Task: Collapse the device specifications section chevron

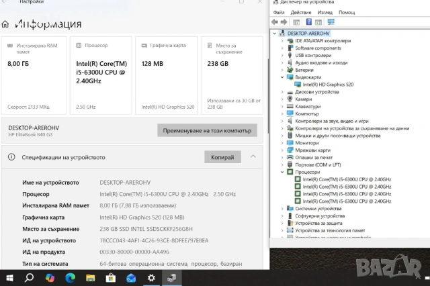Action: point(253,156)
